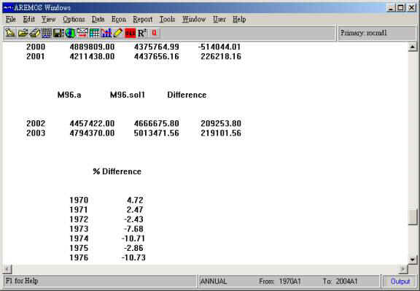Click the green globe toolbar icon
Image resolution: width=420 pixels, height=291 pixels.
[70, 34]
